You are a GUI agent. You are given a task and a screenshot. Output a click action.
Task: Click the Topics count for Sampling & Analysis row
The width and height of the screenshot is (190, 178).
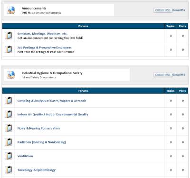(x=171, y=101)
